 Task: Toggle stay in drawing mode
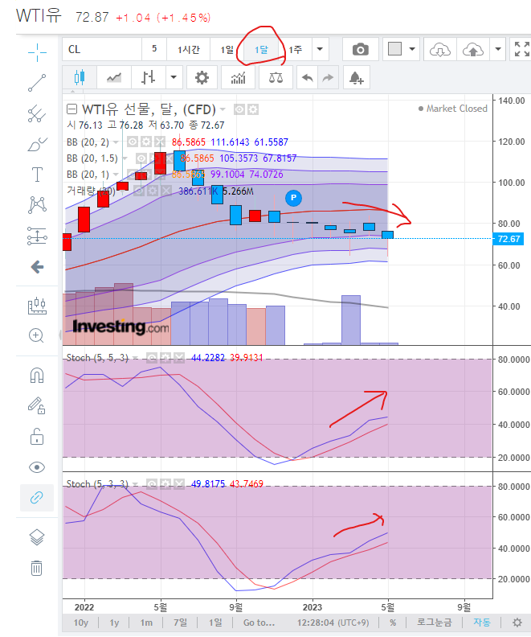[36, 405]
